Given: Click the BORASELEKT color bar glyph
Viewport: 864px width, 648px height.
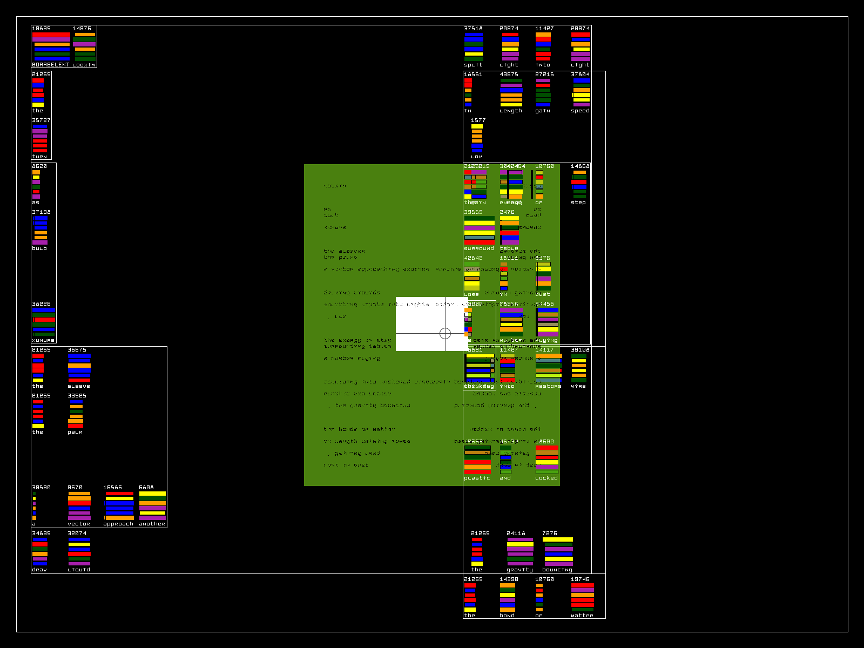Looking at the screenshot, I should point(51,46).
